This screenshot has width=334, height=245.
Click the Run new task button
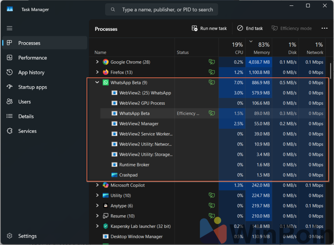[x=209, y=28]
